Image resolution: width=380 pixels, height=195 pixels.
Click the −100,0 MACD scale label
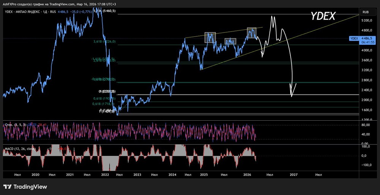(x=366, y=165)
